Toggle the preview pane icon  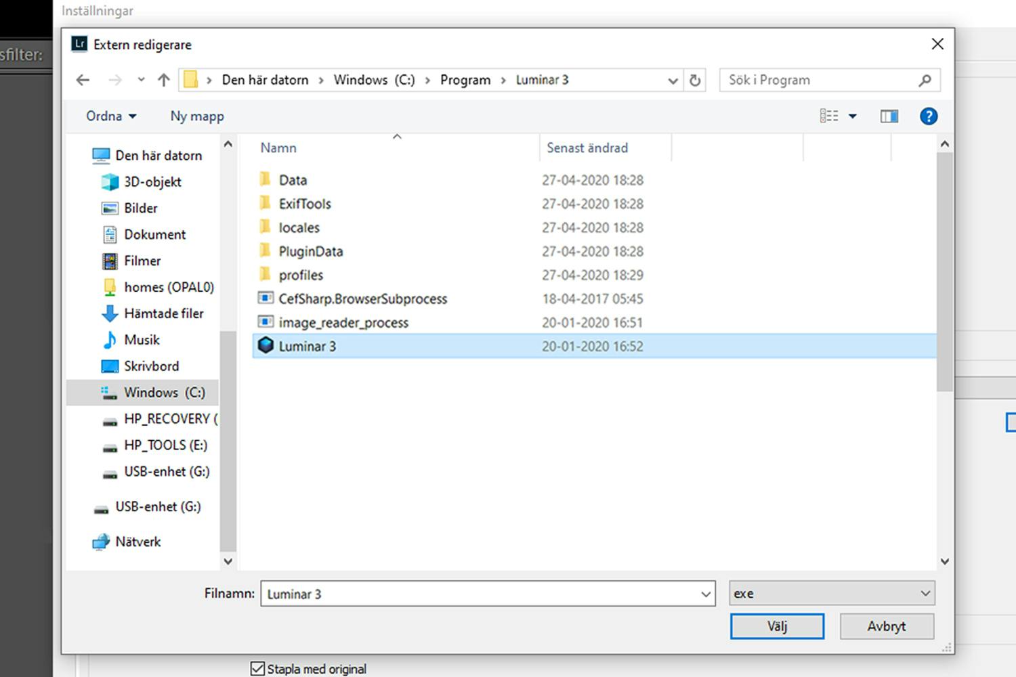tap(889, 116)
